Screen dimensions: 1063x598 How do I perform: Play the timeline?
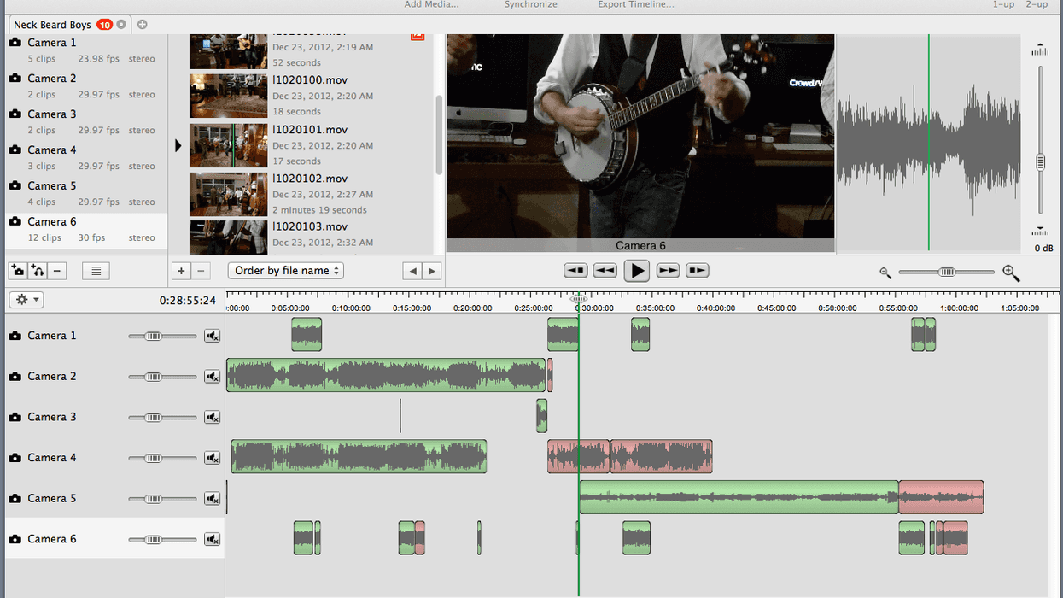[x=636, y=271]
